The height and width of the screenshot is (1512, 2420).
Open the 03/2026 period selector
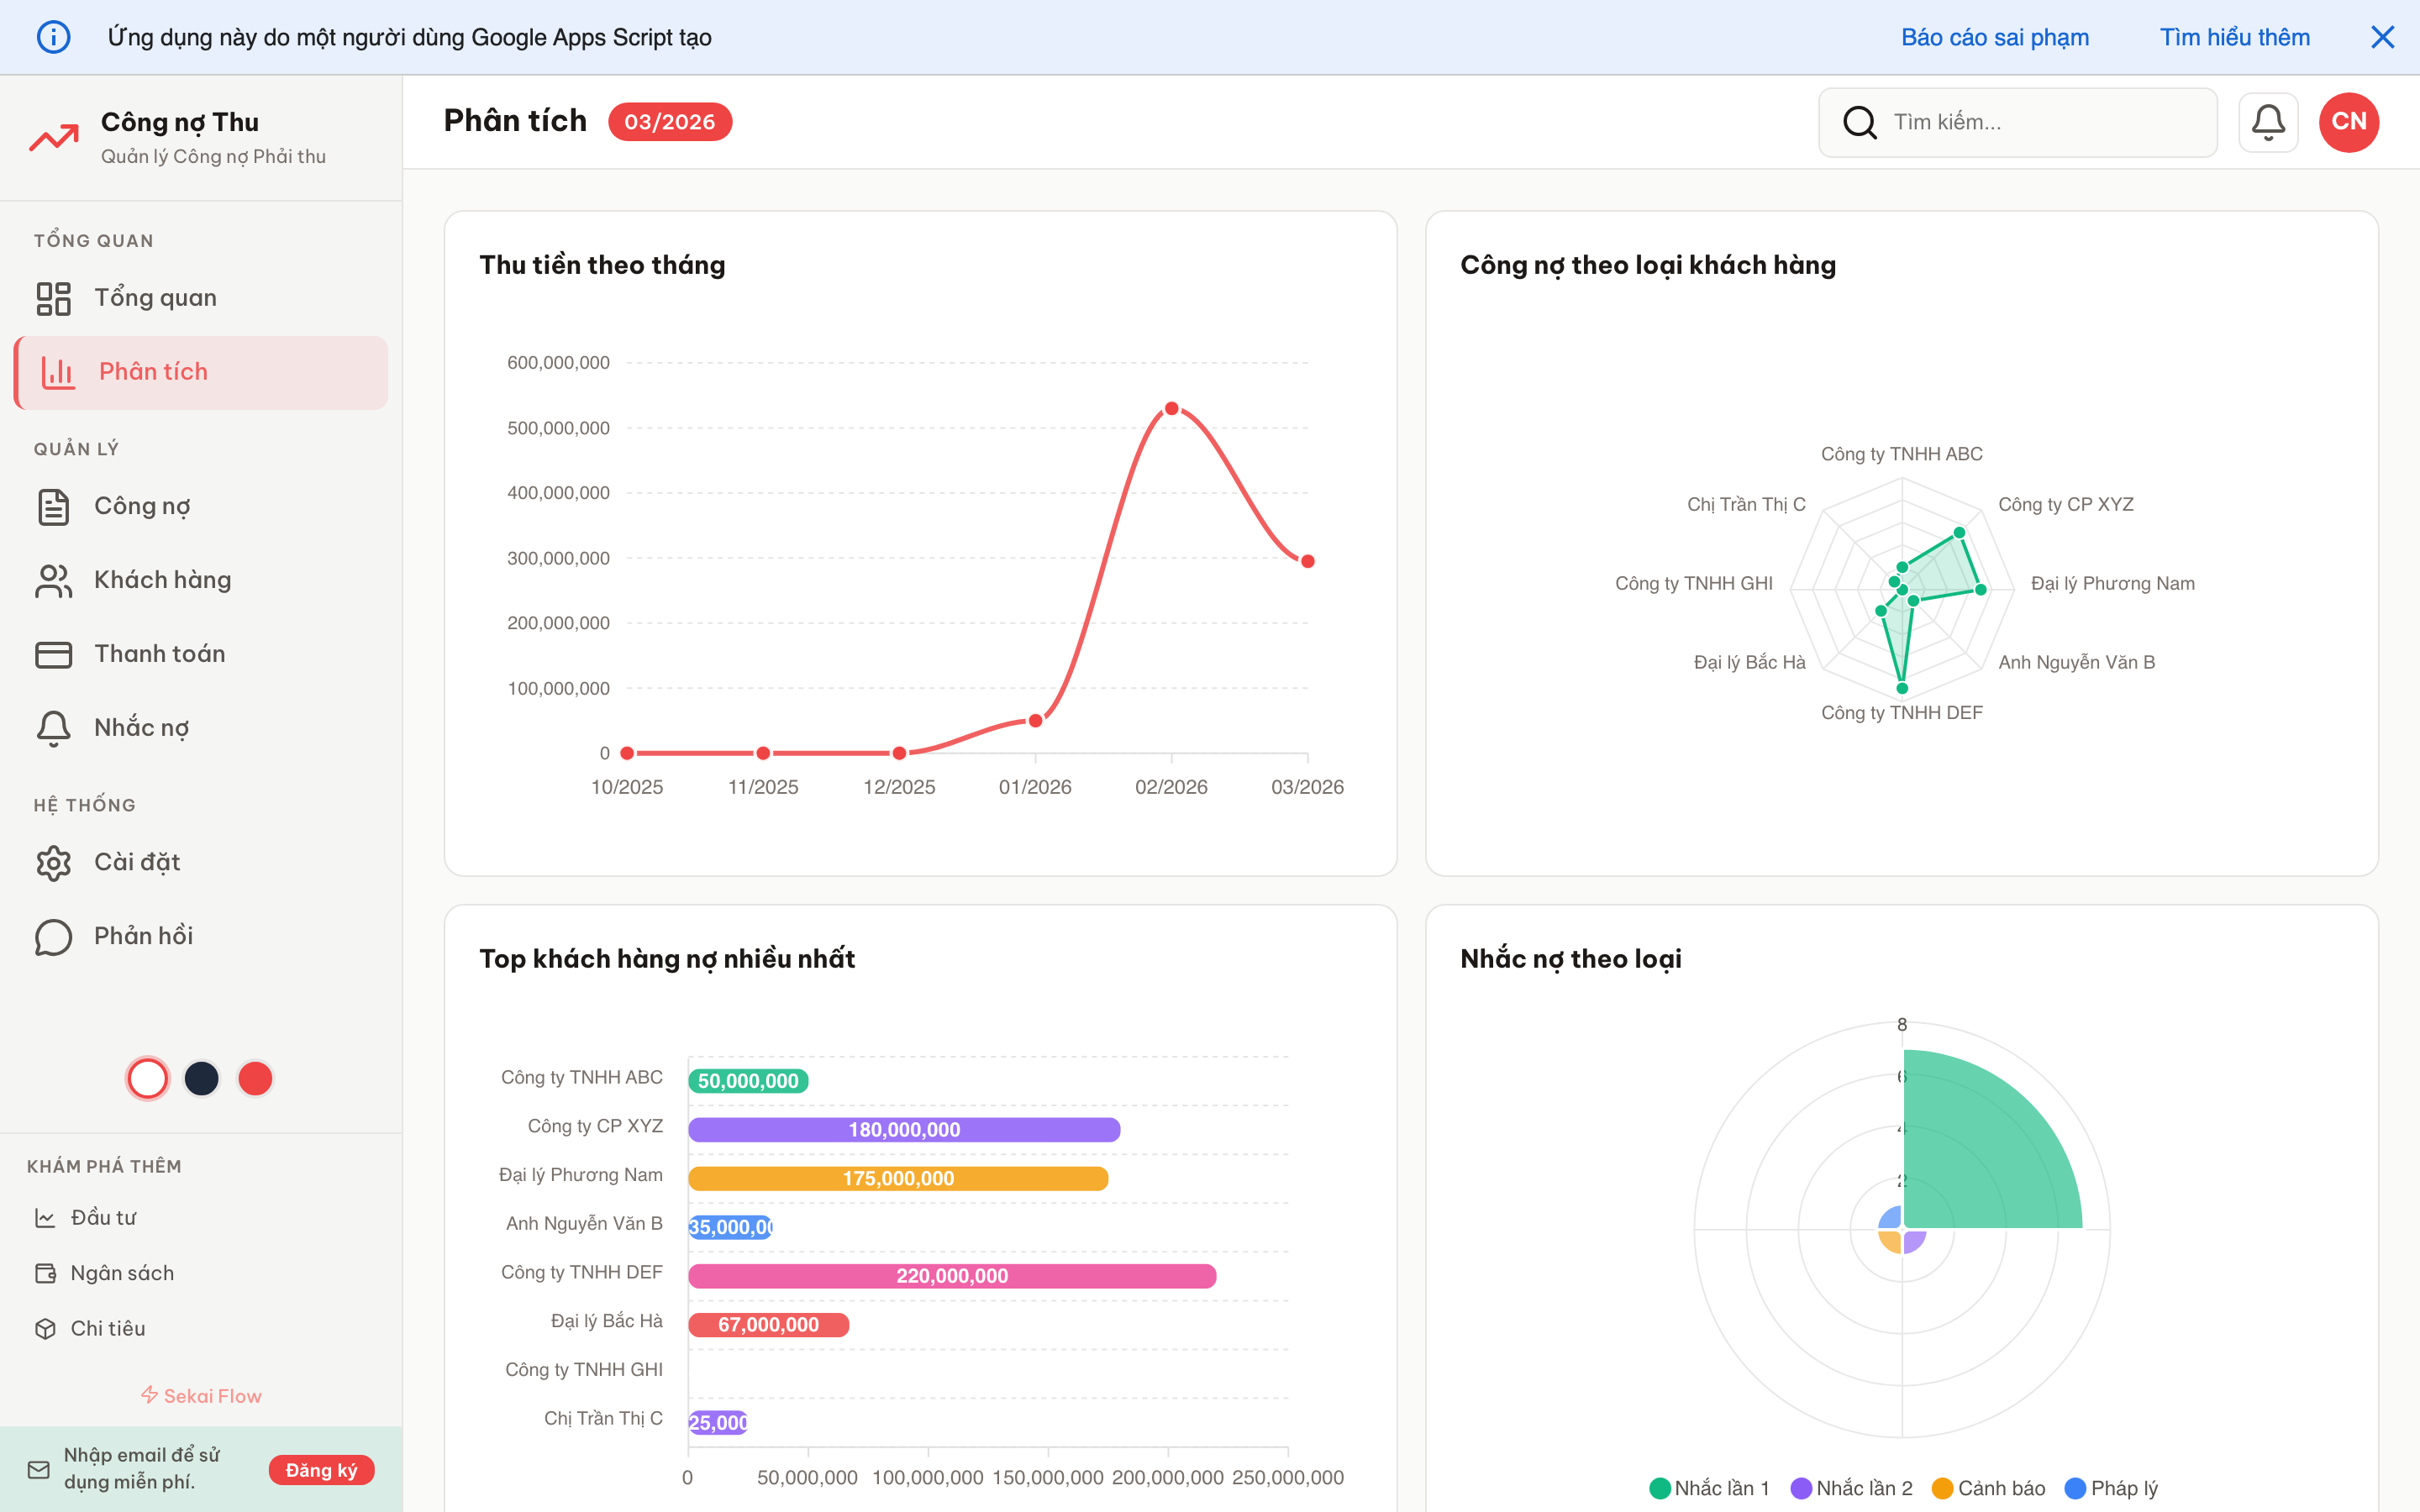tap(670, 121)
